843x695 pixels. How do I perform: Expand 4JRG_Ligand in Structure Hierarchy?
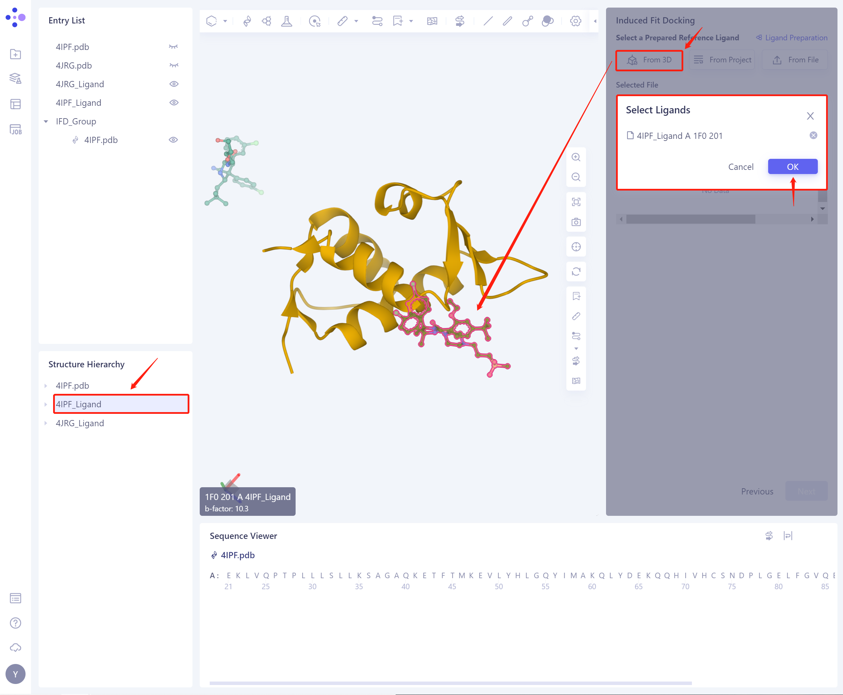click(x=46, y=423)
